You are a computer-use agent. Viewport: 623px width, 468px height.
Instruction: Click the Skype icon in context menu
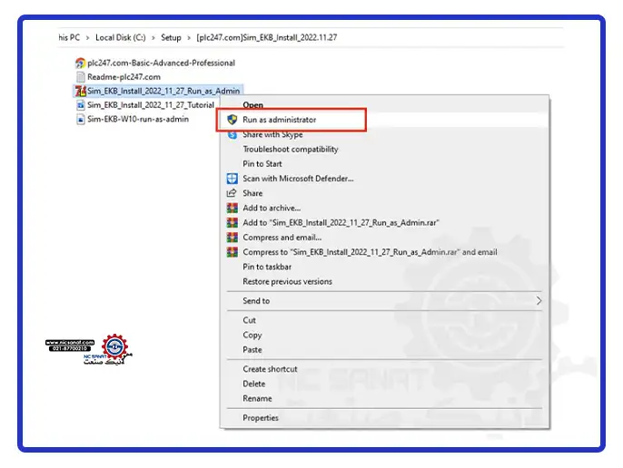point(232,134)
